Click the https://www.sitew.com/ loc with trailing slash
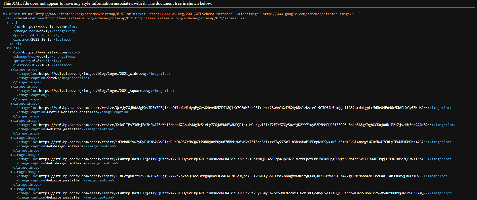 point(45,52)
